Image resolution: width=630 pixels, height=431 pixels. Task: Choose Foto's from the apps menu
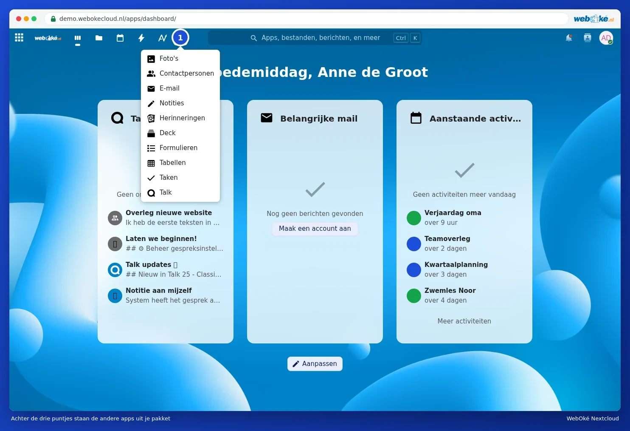180,59
